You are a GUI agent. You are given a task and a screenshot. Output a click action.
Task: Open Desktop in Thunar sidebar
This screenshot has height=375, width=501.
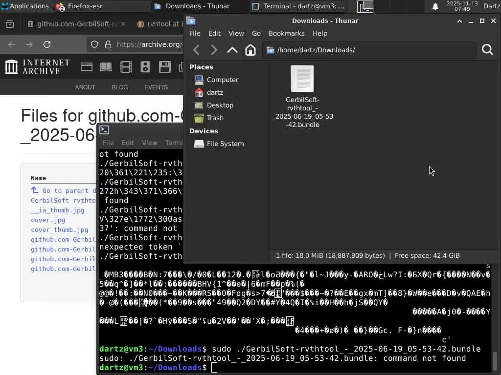click(214, 105)
